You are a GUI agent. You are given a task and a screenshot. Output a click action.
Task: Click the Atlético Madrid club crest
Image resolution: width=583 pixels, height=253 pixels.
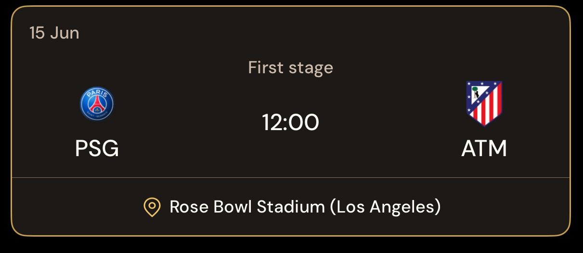pos(484,103)
